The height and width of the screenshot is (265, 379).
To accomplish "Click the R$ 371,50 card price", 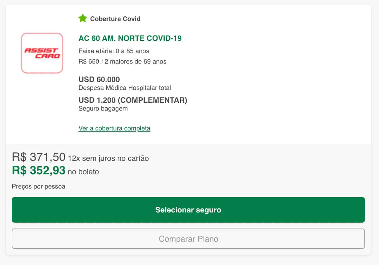I will pos(39,157).
